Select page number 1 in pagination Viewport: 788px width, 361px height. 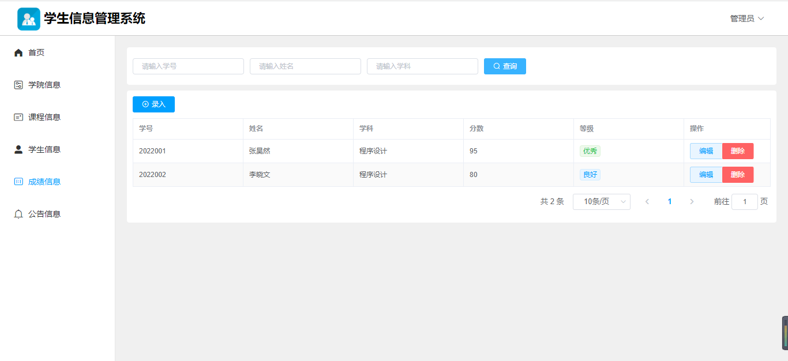click(670, 202)
